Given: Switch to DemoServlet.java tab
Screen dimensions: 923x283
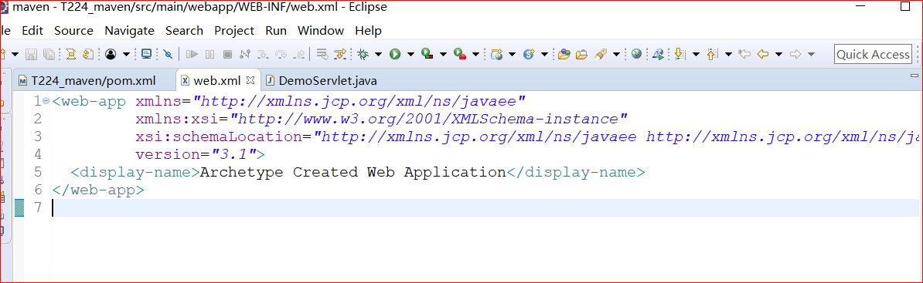Looking at the screenshot, I should click(x=322, y=80).
